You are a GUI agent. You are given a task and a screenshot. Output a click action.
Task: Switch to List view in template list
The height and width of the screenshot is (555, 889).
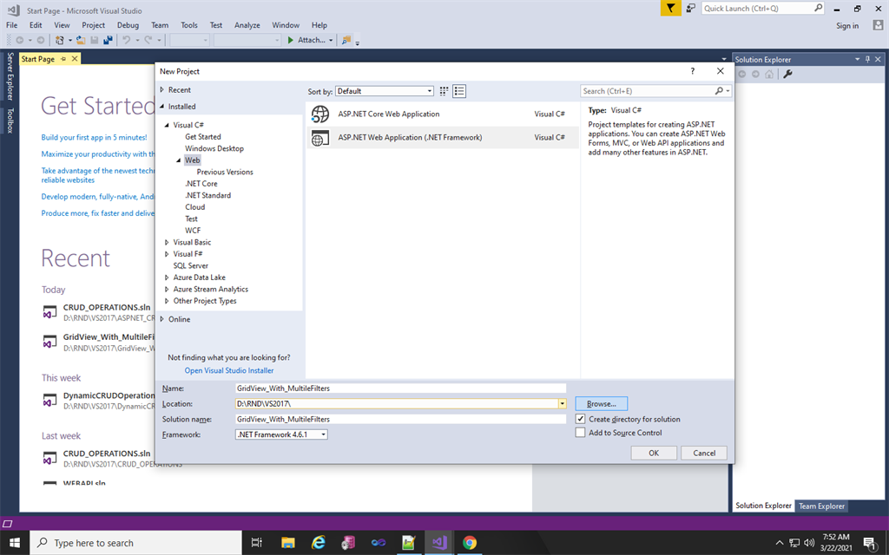[x=459, y=91]
